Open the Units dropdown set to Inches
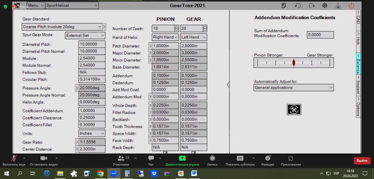Image resolution: width=374 pixels, height=179 pixels. [x=91, y=133]
